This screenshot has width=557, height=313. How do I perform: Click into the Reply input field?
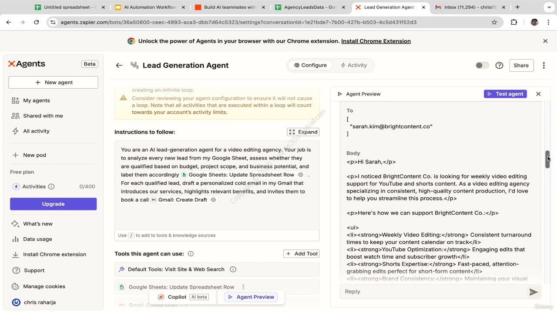433,292
